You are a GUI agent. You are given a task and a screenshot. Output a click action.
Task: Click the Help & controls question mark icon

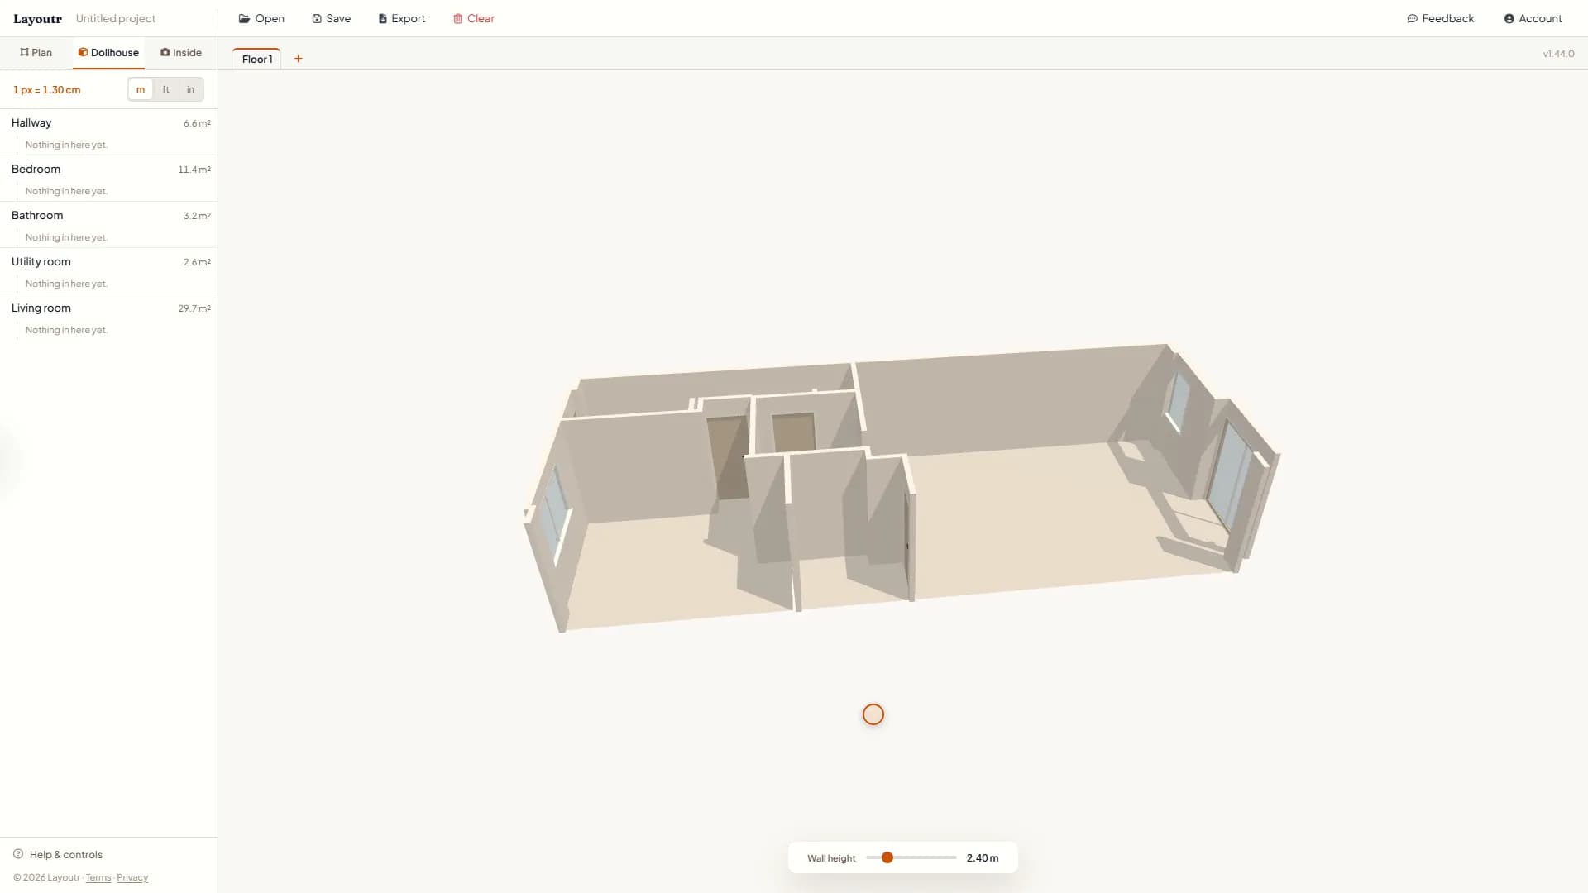click(x=18, y=854)
